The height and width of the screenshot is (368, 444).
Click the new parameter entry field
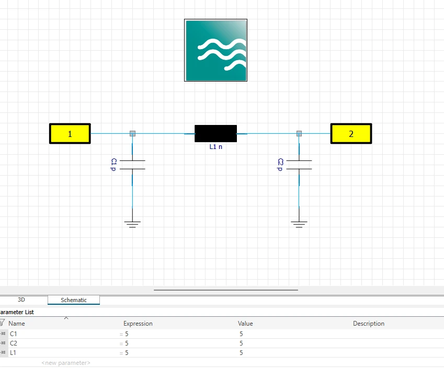[66, 363]
